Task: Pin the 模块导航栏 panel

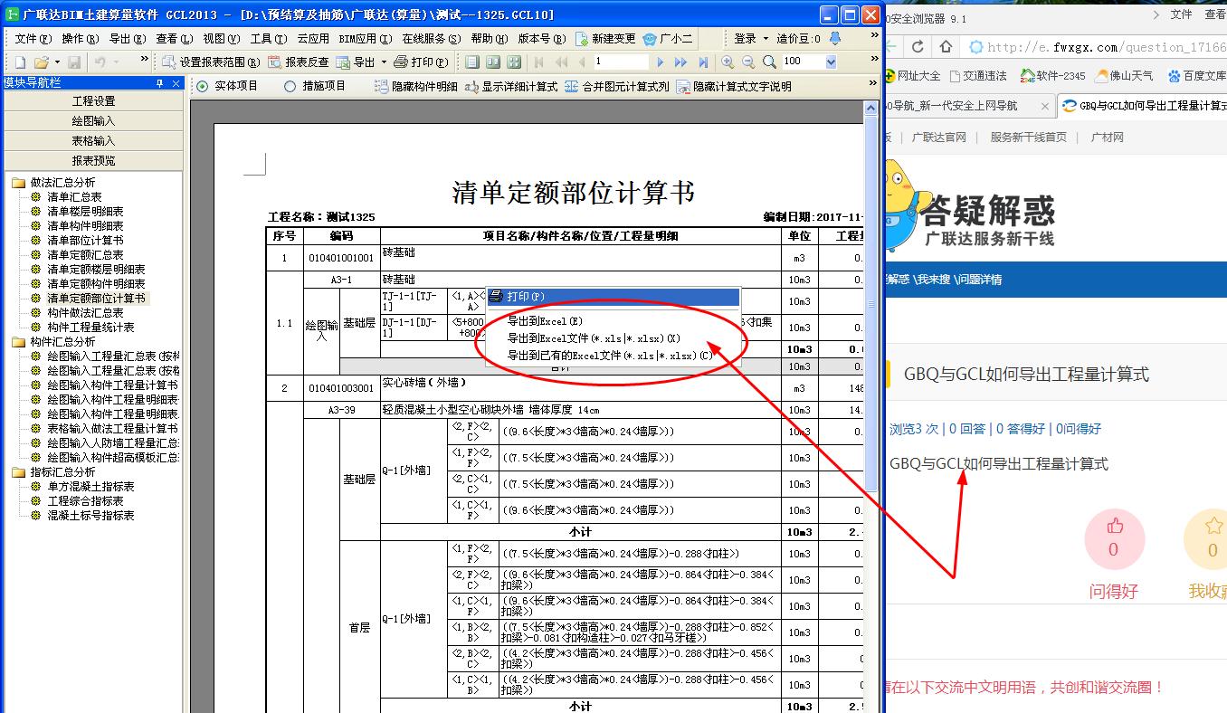Action: click(160, 83)
